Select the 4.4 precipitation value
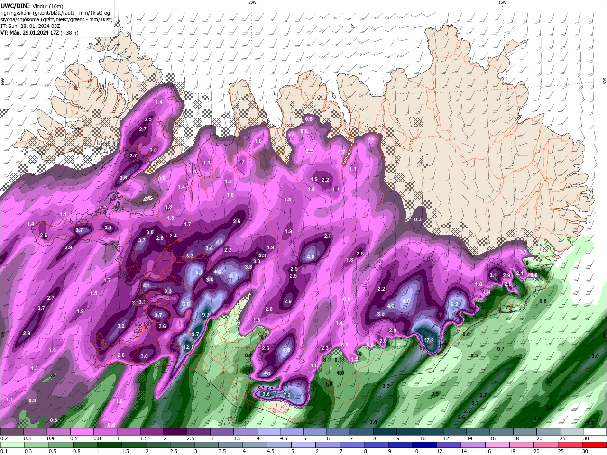The height and width of the screenshot is (455, 607). click(x=267, y=373)
